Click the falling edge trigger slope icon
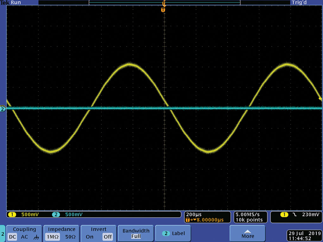Viewport: 323px width, 242px height. [294, 214]
